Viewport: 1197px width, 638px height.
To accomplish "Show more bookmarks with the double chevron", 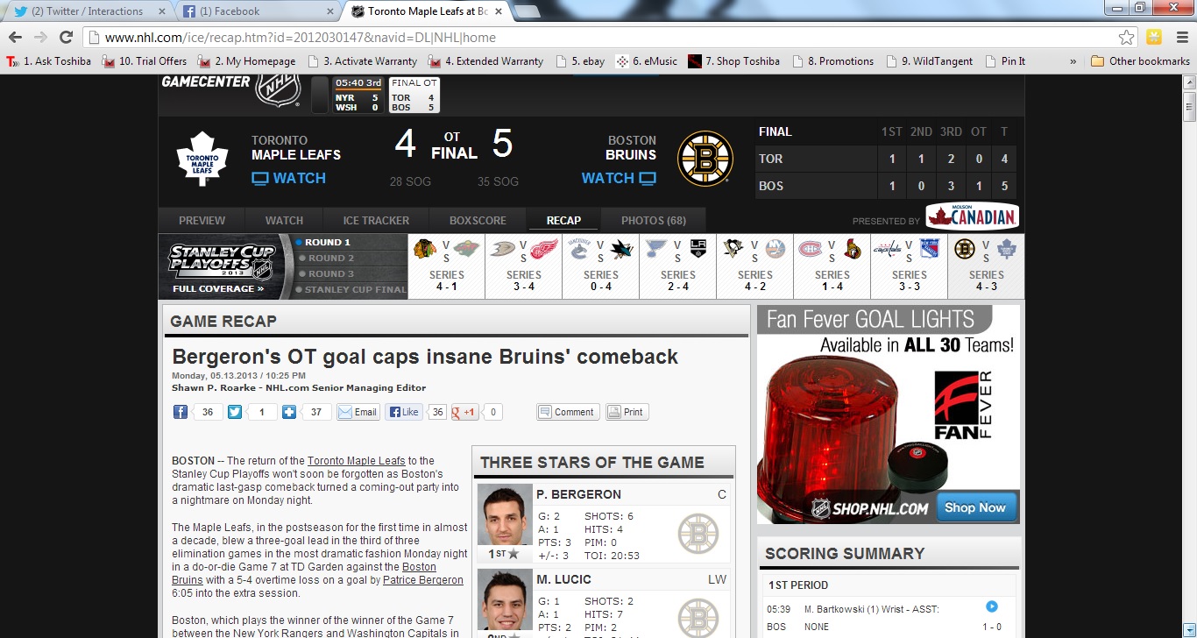I will coord(1073,61).
